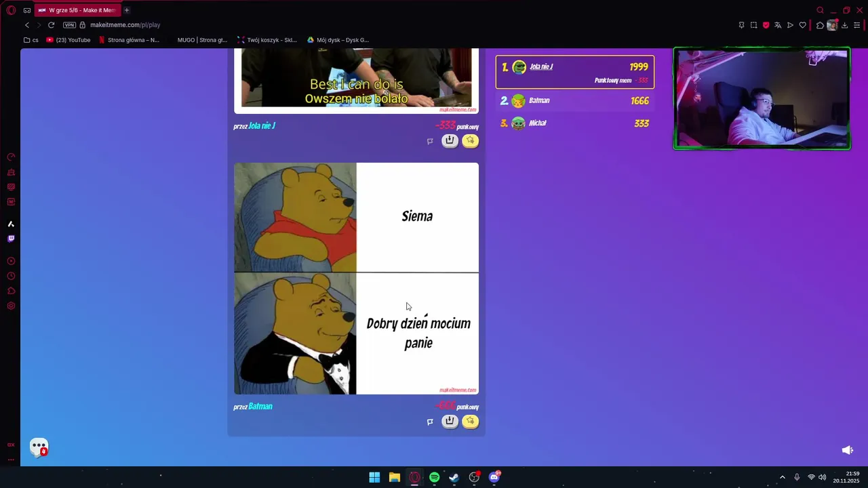Open the white Aria AI sidebar icon
Screen dimensions: 868x488
(x=11, y=224)
